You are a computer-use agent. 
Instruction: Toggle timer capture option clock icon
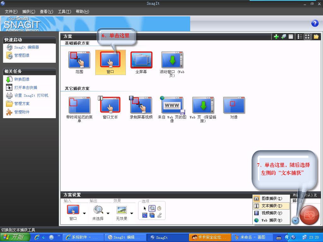(159, 208)
